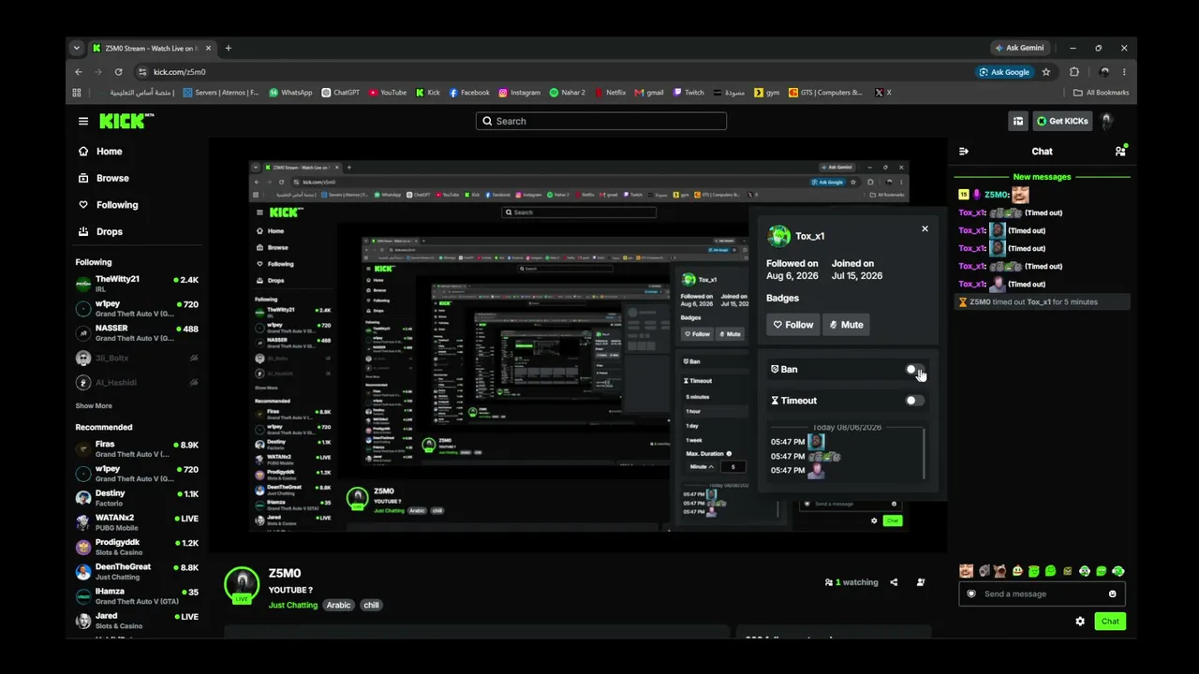The height and width of the screenshot is (674, 1199).
Task: Open Firas recommended channel
Action: 137,448
